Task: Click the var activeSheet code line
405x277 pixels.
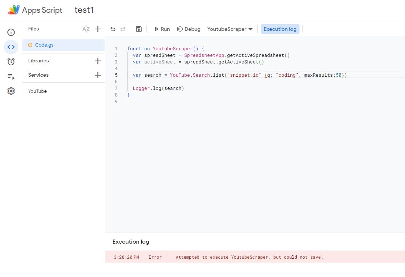Action: [198, 62]
